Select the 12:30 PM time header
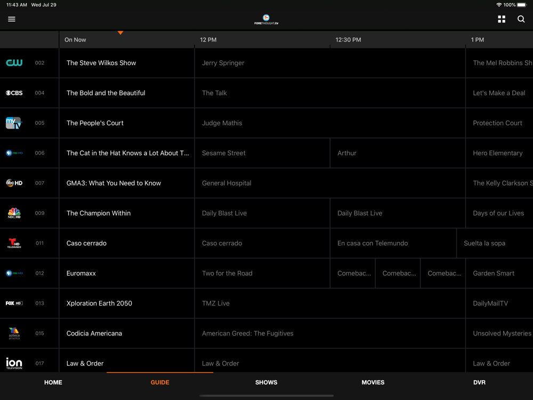 click(348, 40)
